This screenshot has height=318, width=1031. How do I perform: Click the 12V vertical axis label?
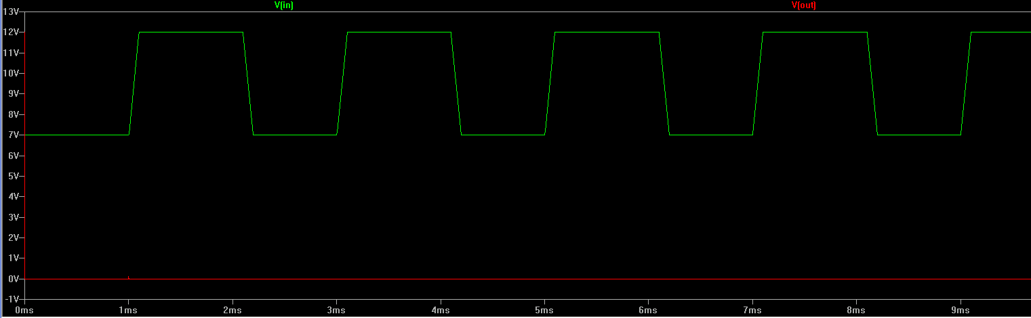point(12,32)
